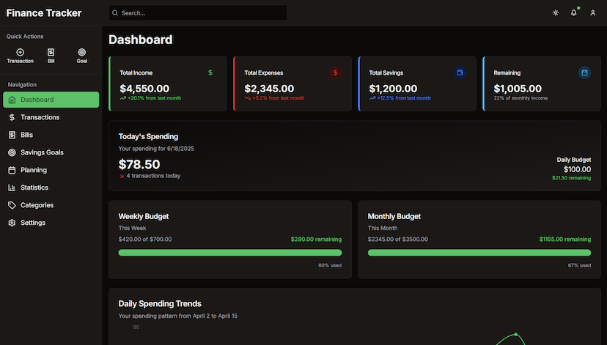Go to the Transactions page
This screenshot has height=345, width=607.
40,117
